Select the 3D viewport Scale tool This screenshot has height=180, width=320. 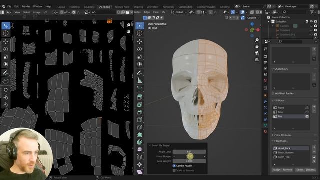click(140, 57)
